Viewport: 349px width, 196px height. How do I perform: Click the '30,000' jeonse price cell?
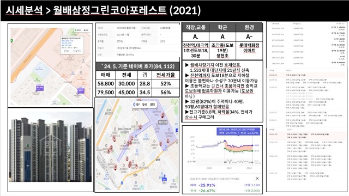tap(127, 83)
